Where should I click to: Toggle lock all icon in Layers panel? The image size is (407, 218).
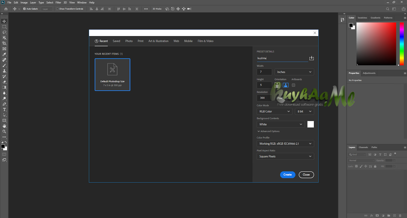[x=375, y=166]
